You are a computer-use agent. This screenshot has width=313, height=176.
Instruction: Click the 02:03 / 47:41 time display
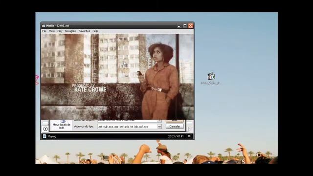click(x=176, y=136)
